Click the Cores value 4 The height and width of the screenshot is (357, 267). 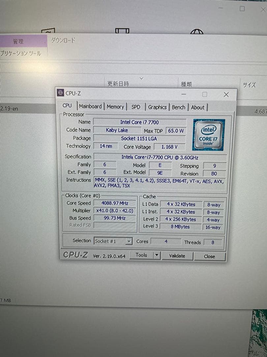point(166,241)
